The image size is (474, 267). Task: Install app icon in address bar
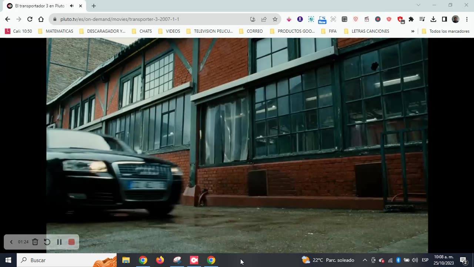point(253,19)
